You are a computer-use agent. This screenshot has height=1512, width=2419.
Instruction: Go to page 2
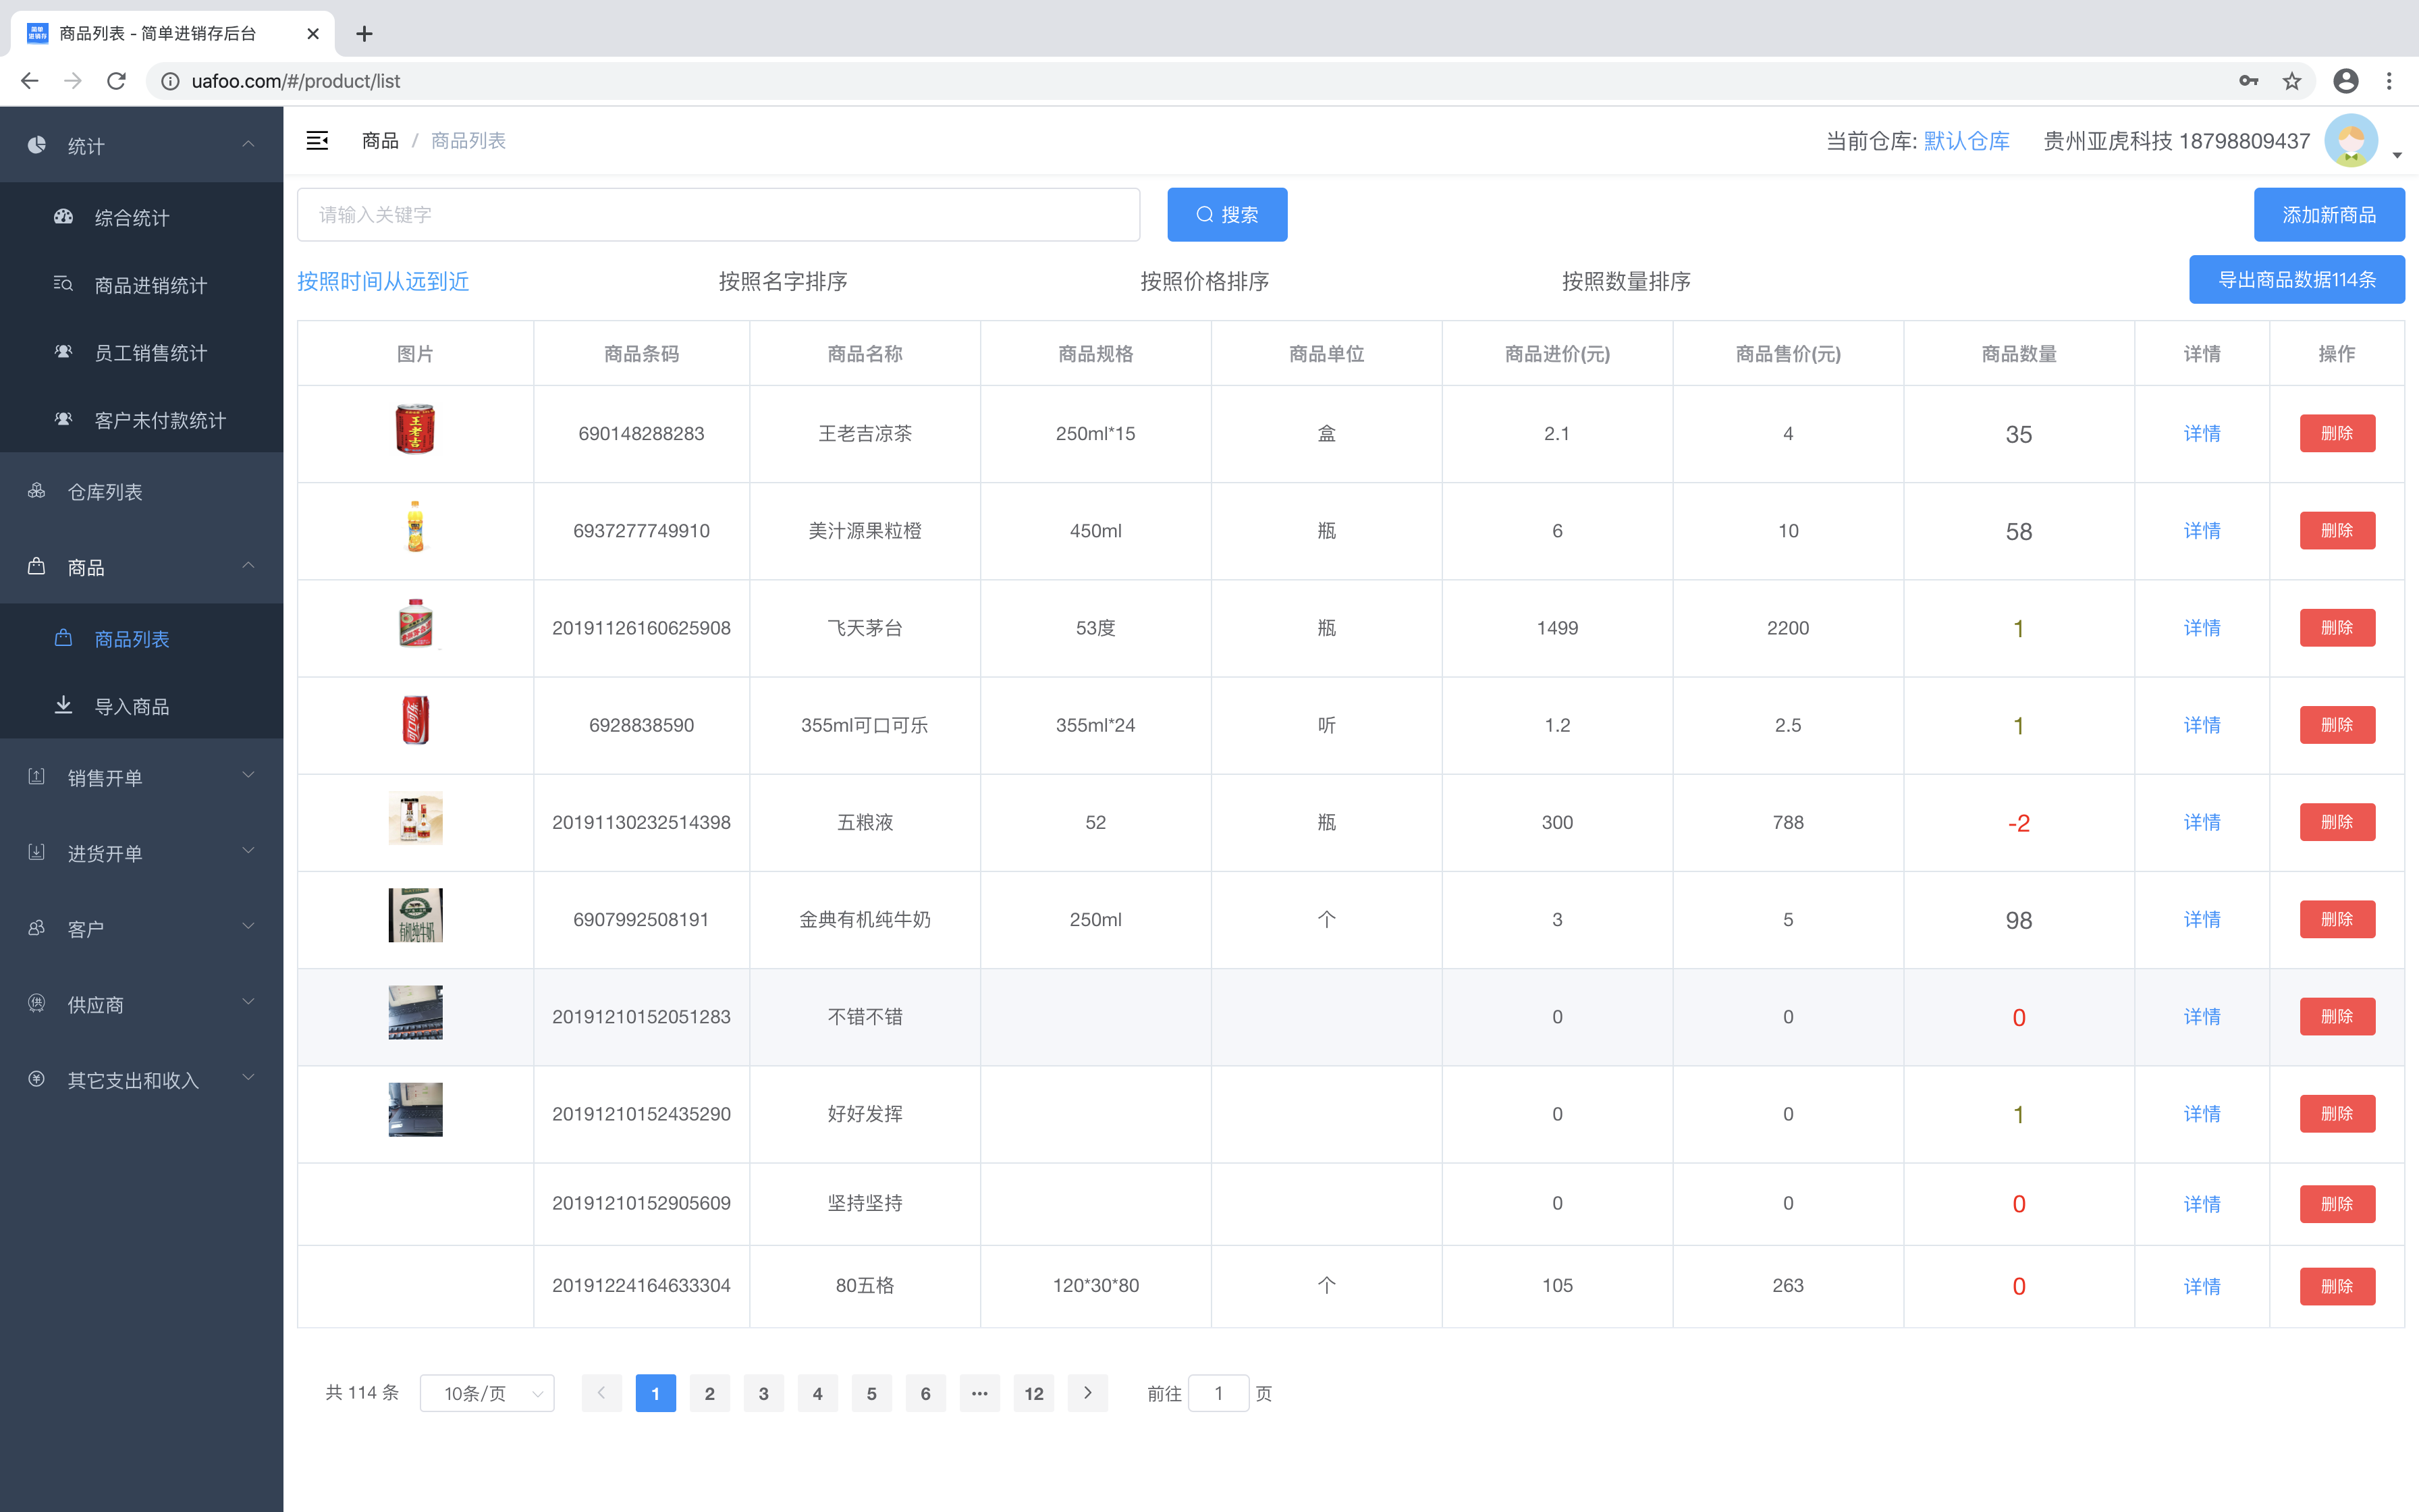tap(710, 1393)
